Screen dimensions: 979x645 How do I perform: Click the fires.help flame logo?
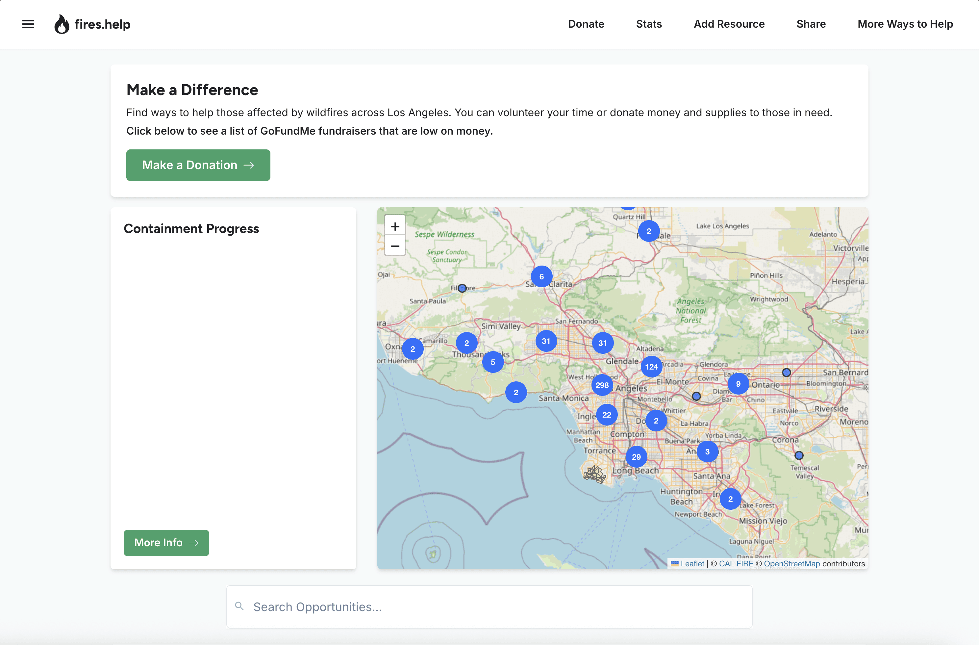62,24
